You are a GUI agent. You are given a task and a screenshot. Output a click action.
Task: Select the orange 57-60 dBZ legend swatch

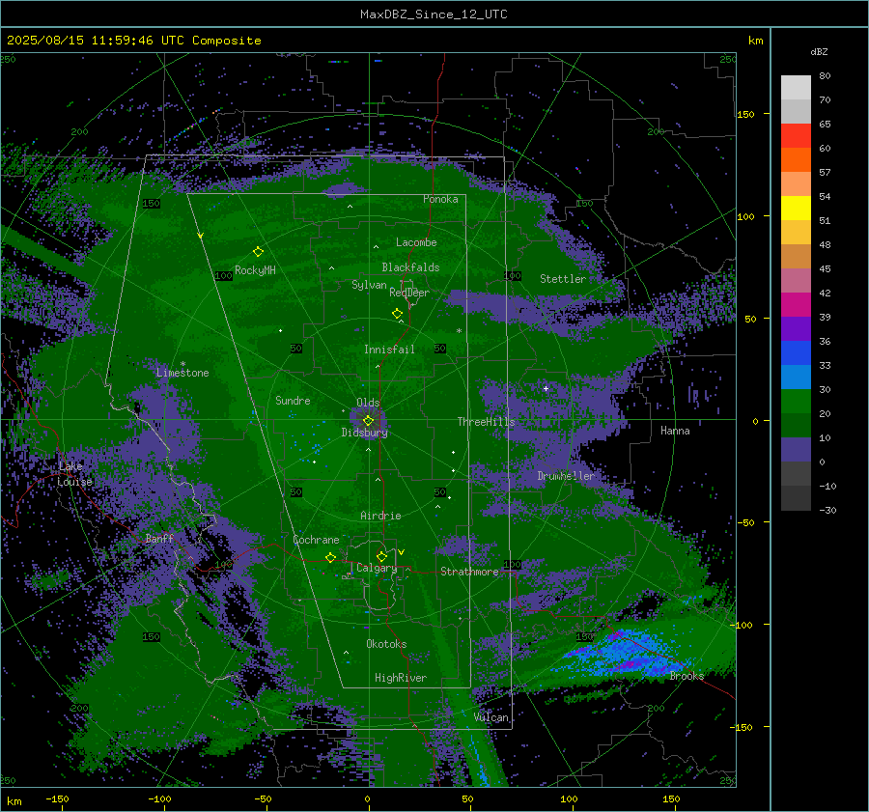coord(796,160)
